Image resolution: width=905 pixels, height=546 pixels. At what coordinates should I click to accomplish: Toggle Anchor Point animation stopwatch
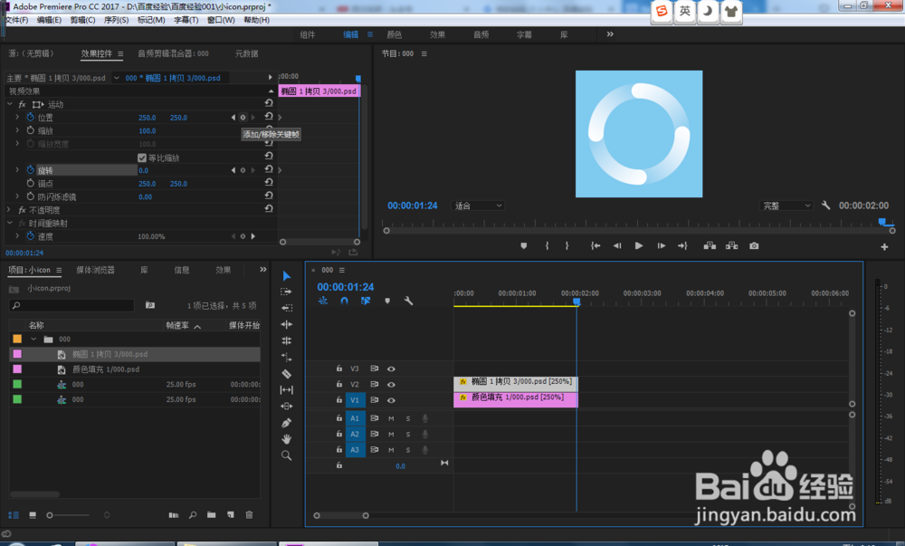[x=31, y=183]
